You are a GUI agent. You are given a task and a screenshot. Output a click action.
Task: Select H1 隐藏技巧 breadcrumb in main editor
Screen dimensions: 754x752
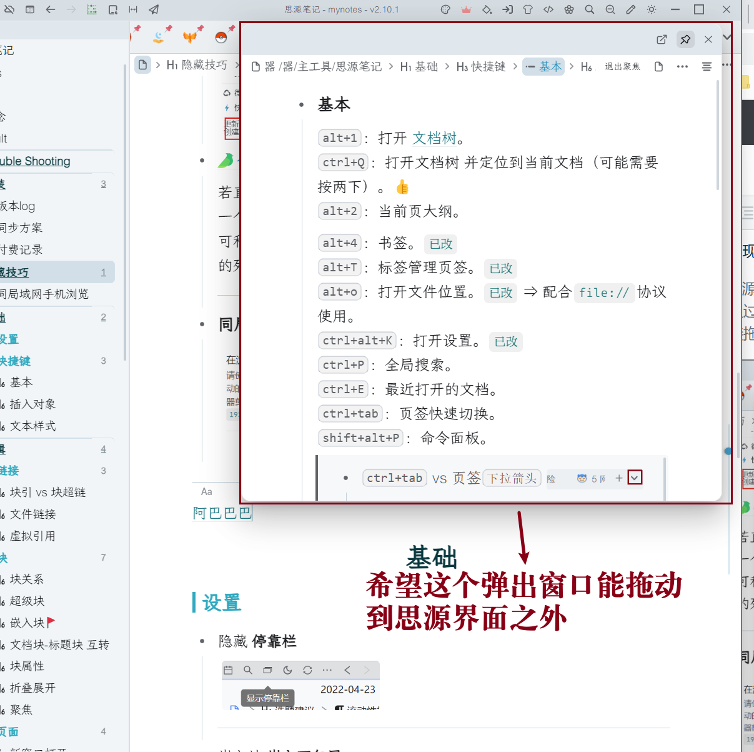coord(197,64)
